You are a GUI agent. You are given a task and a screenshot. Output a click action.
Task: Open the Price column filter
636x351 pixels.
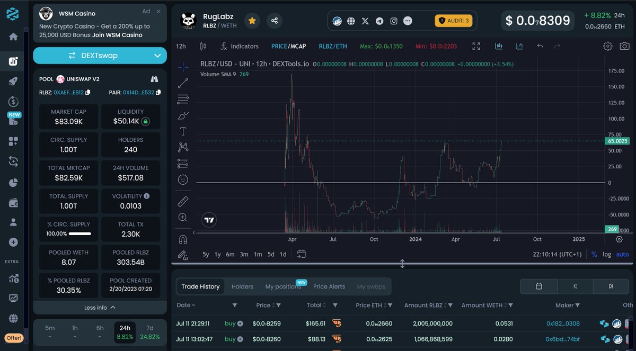pos(279,305)
